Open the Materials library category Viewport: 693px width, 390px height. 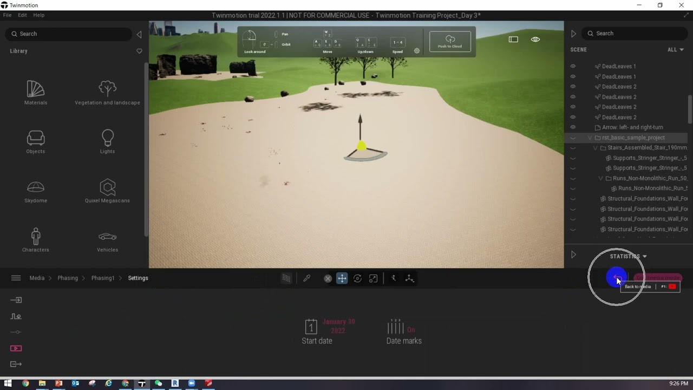tap(36, 93)
